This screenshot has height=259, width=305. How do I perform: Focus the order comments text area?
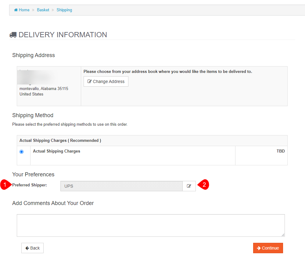[x=151, y=225]
